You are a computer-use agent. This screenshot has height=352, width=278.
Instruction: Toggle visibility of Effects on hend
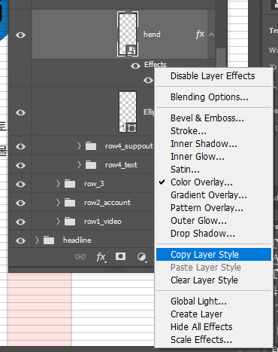(135, 66)
